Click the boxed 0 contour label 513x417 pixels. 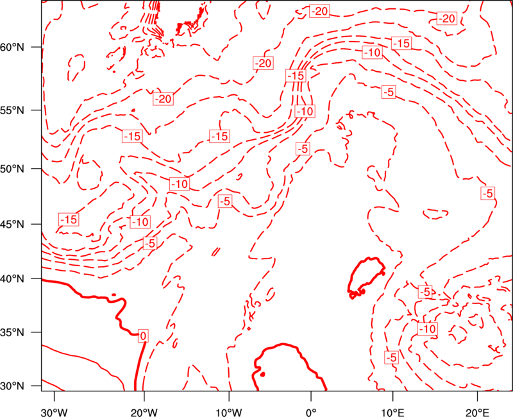tap(143, 336)
